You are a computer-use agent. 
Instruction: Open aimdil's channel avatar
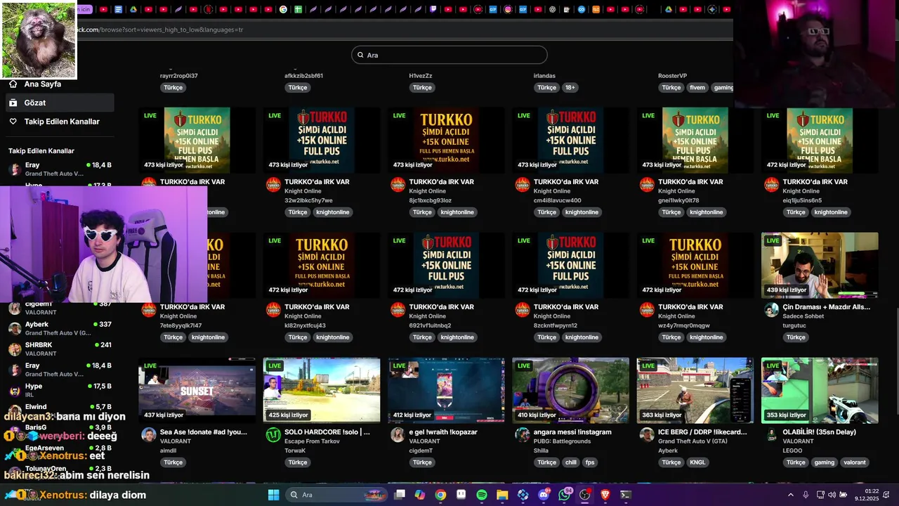coord(149,435)
